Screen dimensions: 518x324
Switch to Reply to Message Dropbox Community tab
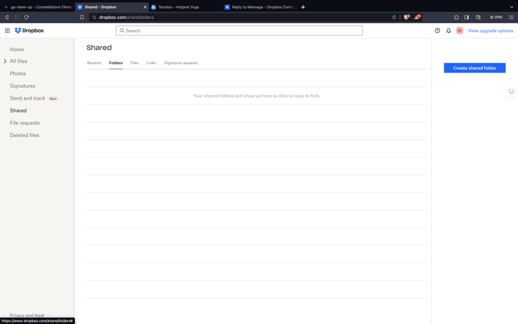click(x=260, y=7)
